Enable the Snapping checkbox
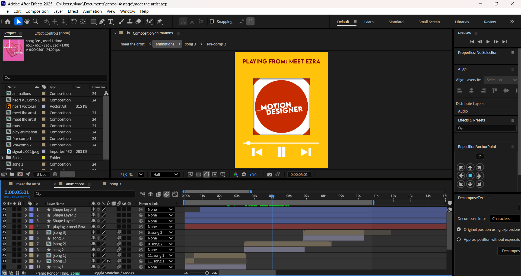Screen dimensions: 521x276 tap(212, 22)
